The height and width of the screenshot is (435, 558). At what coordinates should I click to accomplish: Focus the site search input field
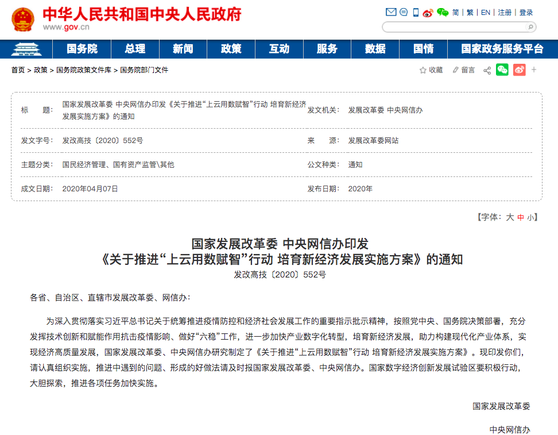click(455, 27)
